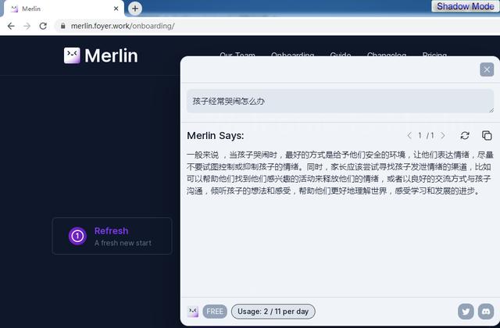
Task: Select the Merlin browser tab
Action: click(x=63, y=9)
